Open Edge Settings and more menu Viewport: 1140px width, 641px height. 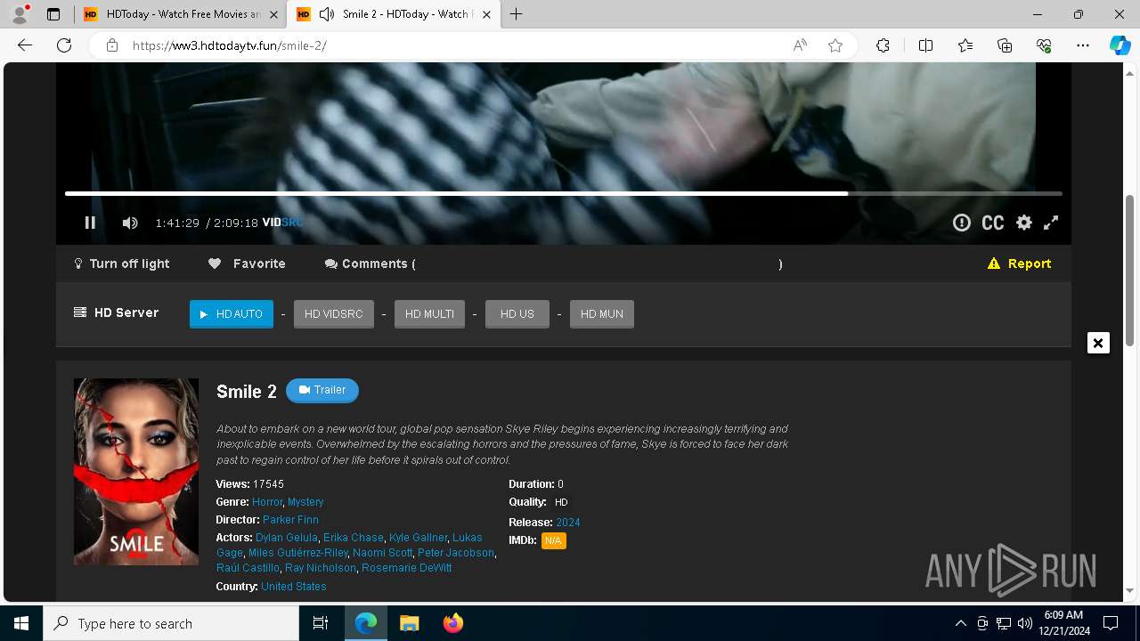pos(1083,45)
